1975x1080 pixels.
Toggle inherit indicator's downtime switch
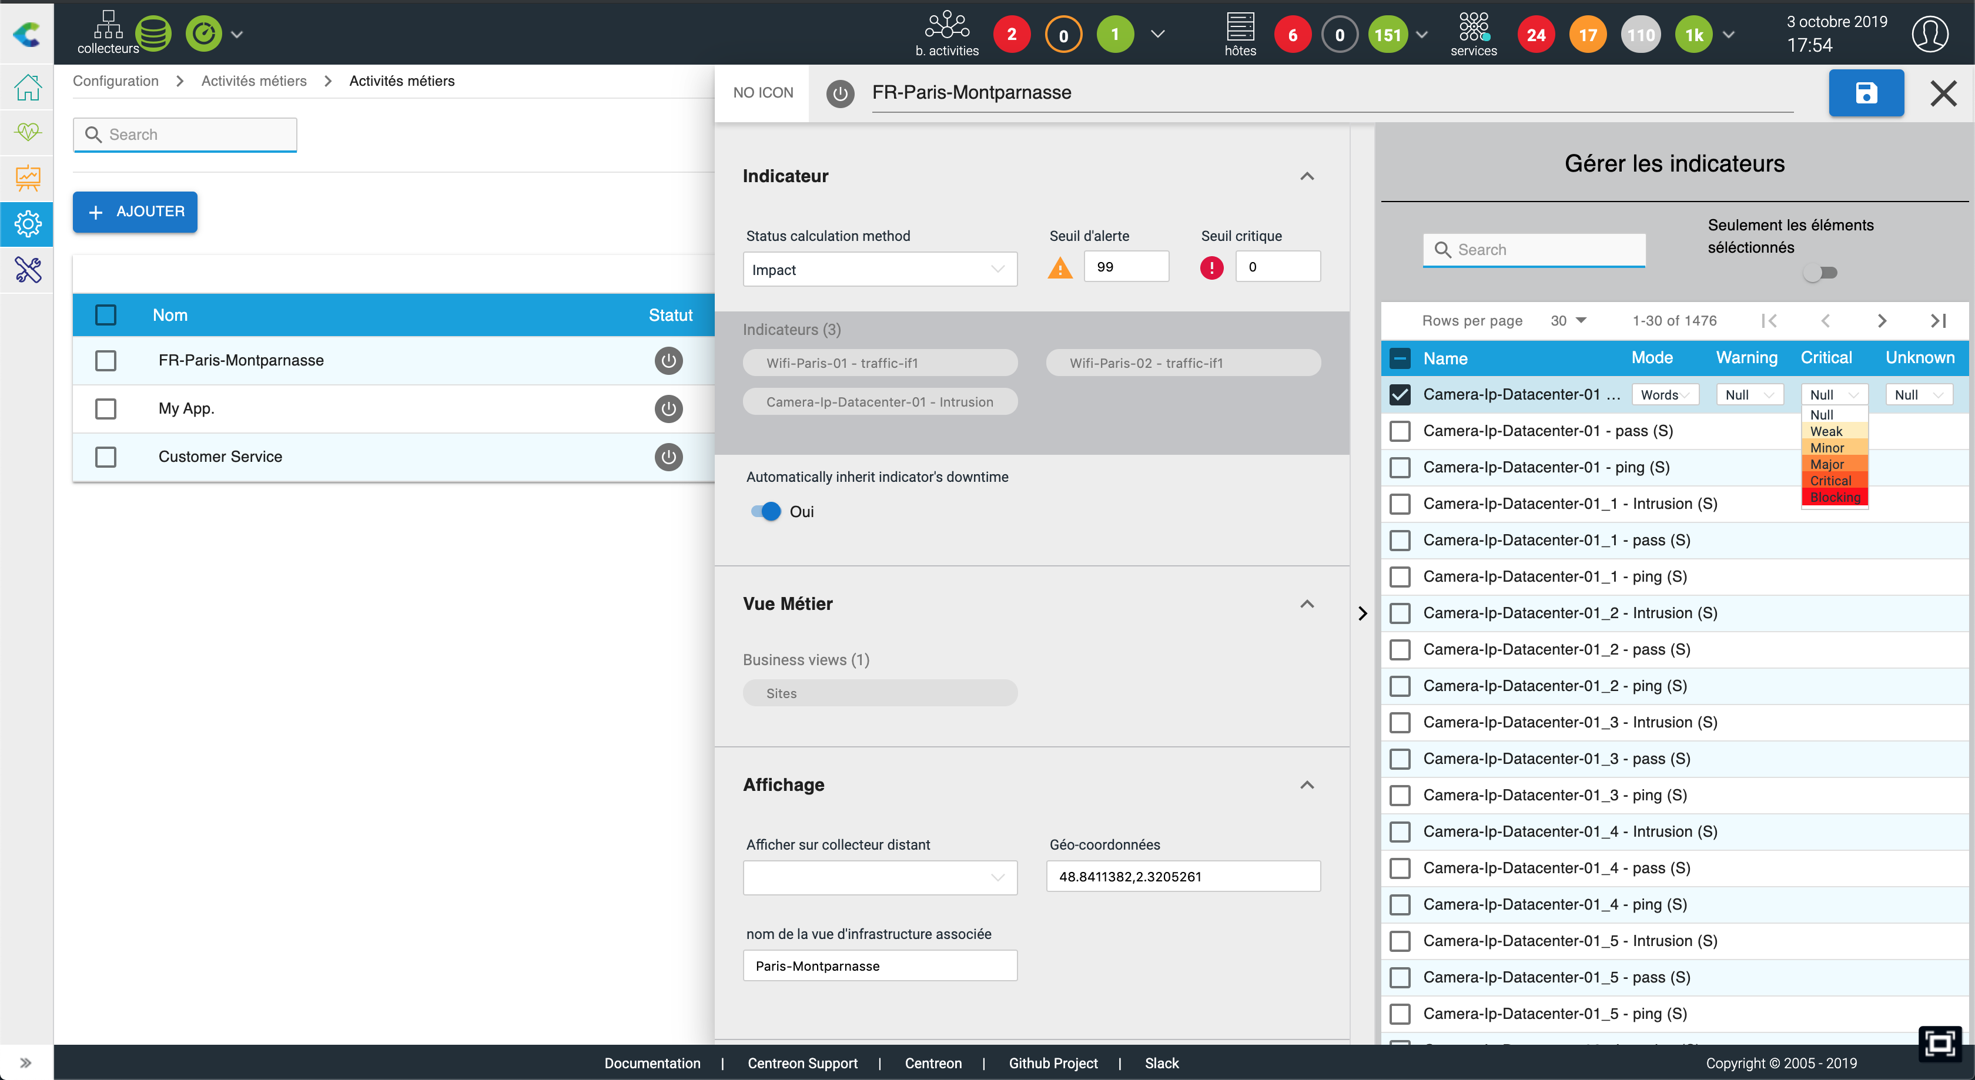click(x=766, y=511)
